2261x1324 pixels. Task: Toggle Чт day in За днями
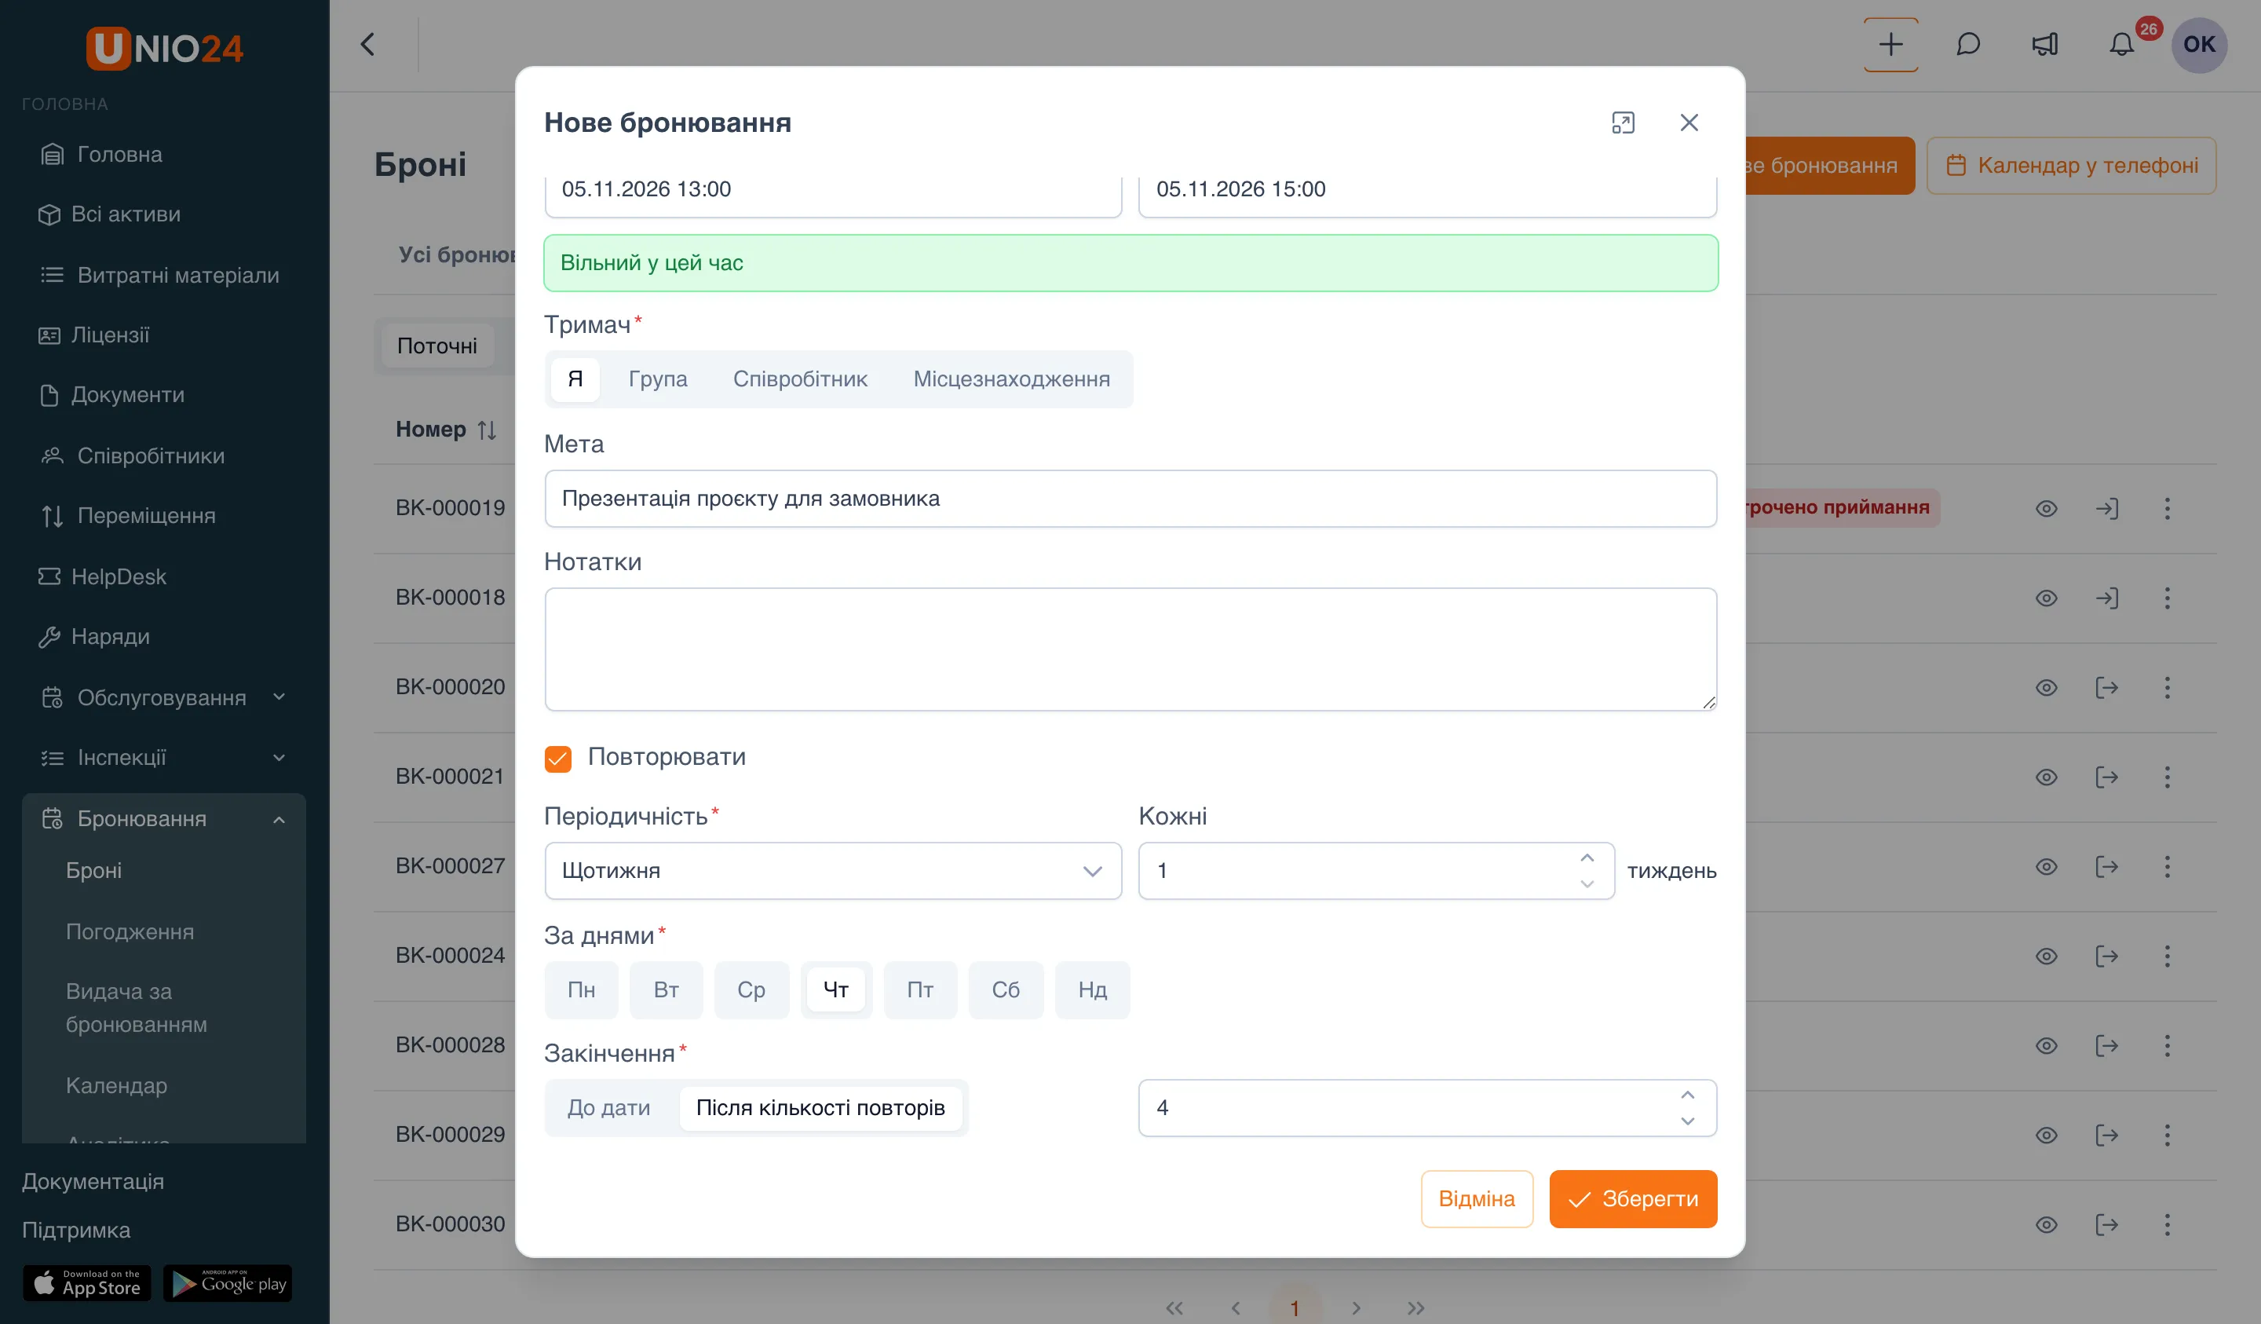tap(836, 989)
